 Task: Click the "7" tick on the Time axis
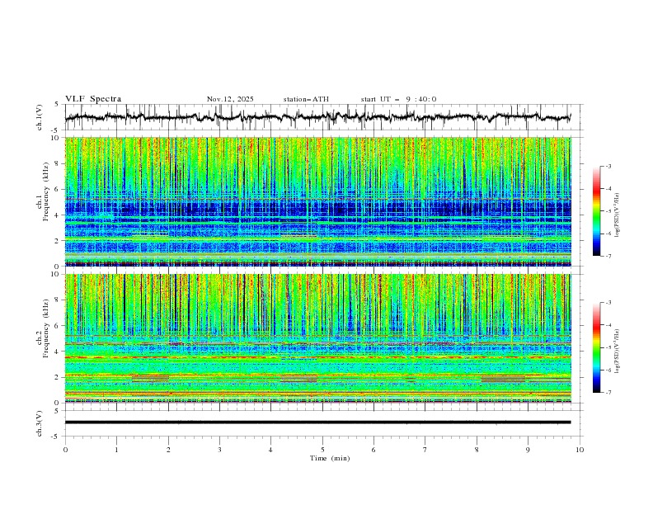click(x=425, y=450)
